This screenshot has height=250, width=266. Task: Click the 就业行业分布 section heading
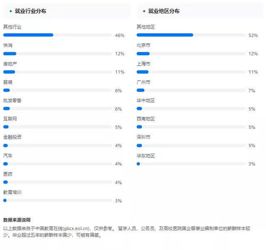[x=30, y=11]
